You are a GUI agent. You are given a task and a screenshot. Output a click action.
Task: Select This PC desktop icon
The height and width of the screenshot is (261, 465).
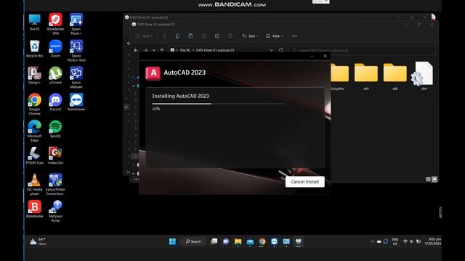click(34, 22)
